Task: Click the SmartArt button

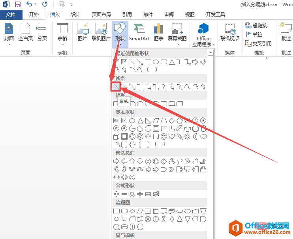Action: (139, 32)
